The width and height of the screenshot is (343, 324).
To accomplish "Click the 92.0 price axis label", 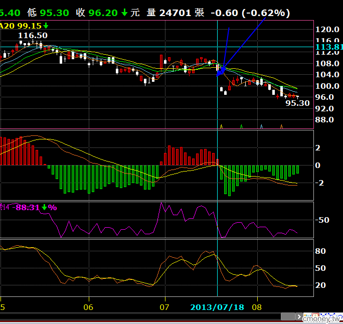I will point(324,108).
